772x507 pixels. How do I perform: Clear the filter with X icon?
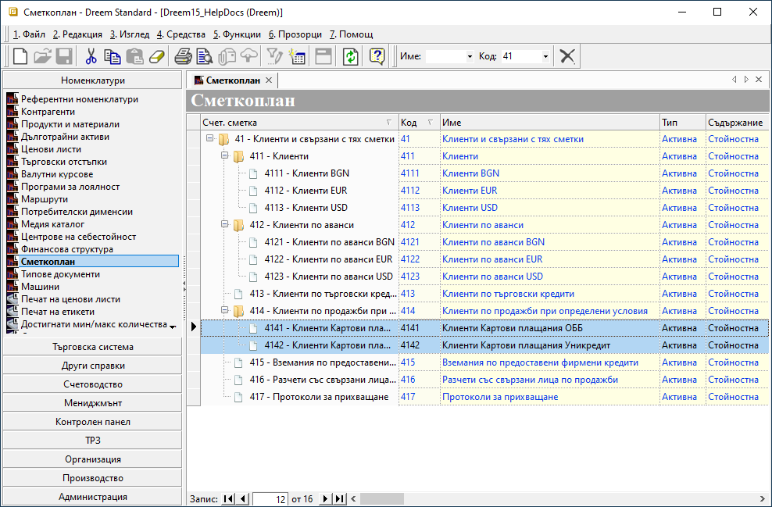pyautogui.click(x=568, y=56)
